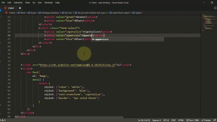Open the File menu
The height and width of the screenshot is (122, 217).
(x=3, y=3)
